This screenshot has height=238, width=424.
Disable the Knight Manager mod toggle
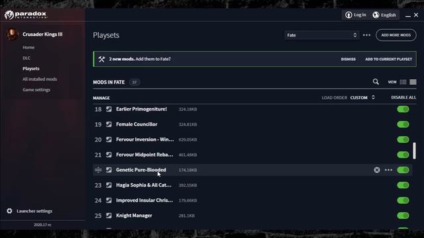(x=403, y=216)
